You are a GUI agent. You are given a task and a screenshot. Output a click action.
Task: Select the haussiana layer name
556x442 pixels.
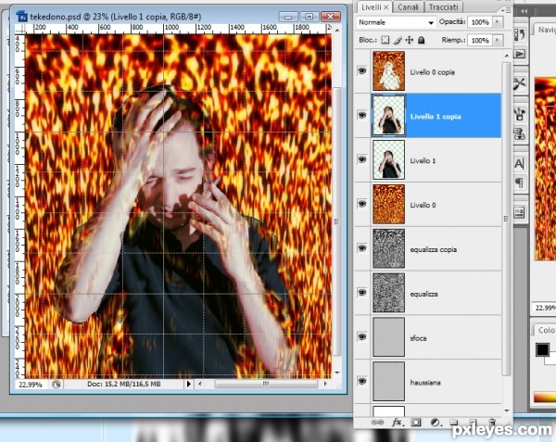[x=425, y=383]
